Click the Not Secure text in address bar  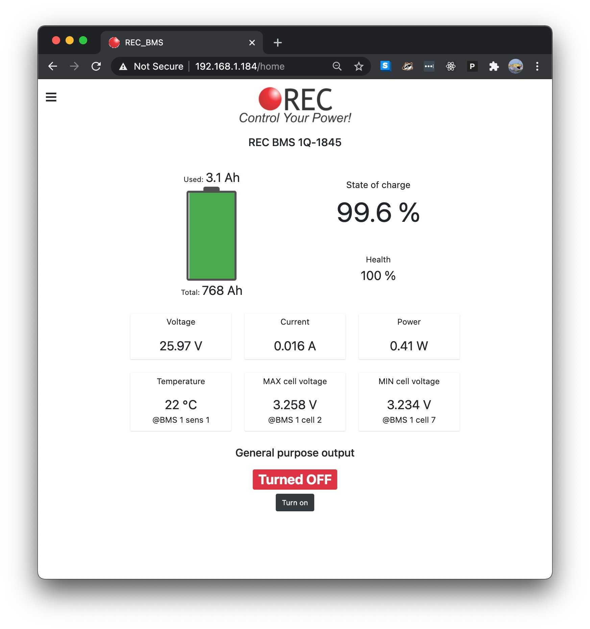tap(158, 66)
